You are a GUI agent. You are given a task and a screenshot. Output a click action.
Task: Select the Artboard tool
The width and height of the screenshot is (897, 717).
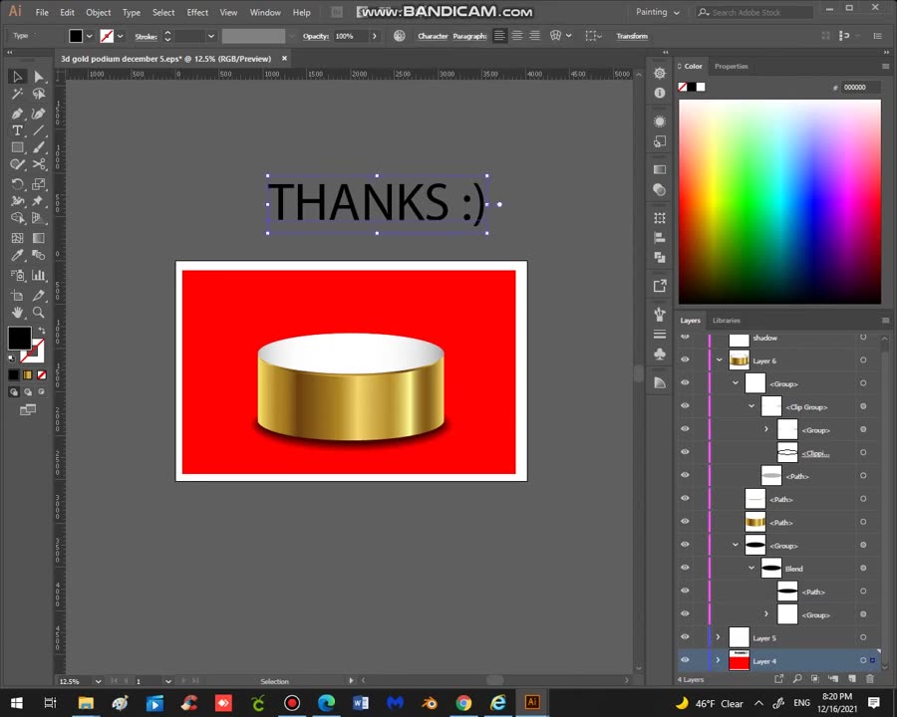pos(17,295)
